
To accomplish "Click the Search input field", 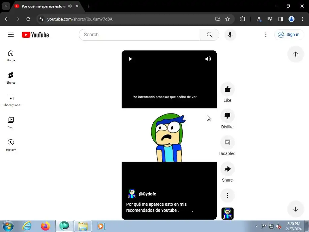I will [139, 35].
